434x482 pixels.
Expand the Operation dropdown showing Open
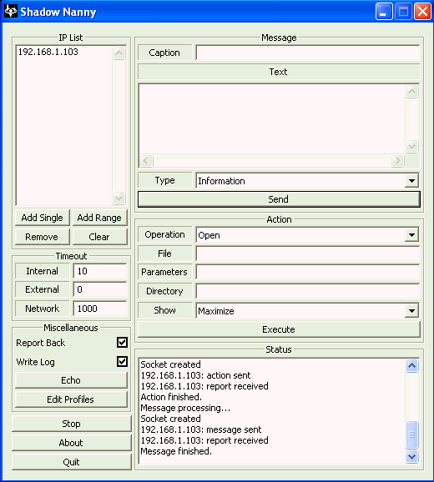[x=411, y=235]
